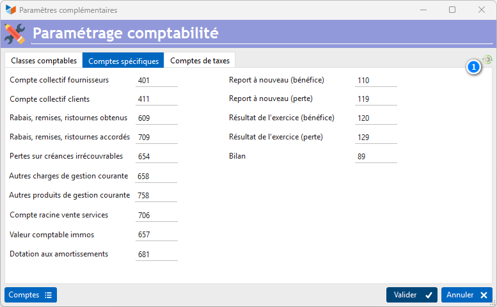
Task: Click the wrench and pencil settings icon
Action: [x=15, y=34]
